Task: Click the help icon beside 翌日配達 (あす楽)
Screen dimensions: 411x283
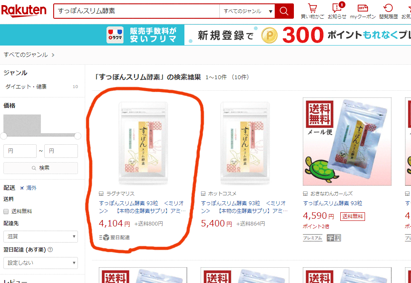Action: coord(50,250)
